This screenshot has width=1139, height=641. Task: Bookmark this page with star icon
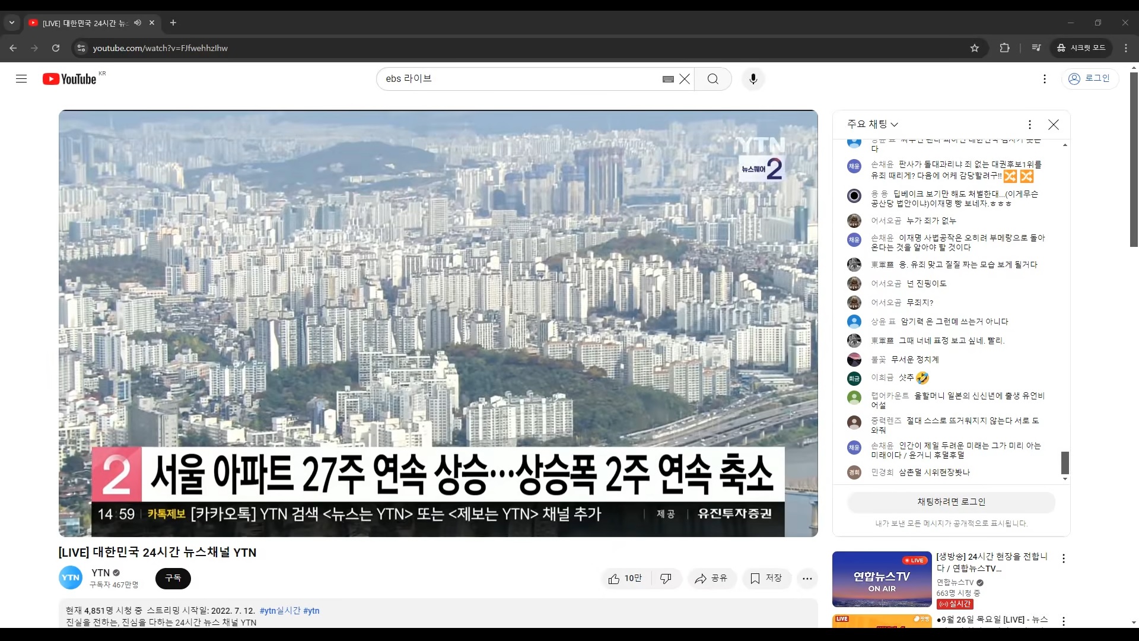point(975,48)
